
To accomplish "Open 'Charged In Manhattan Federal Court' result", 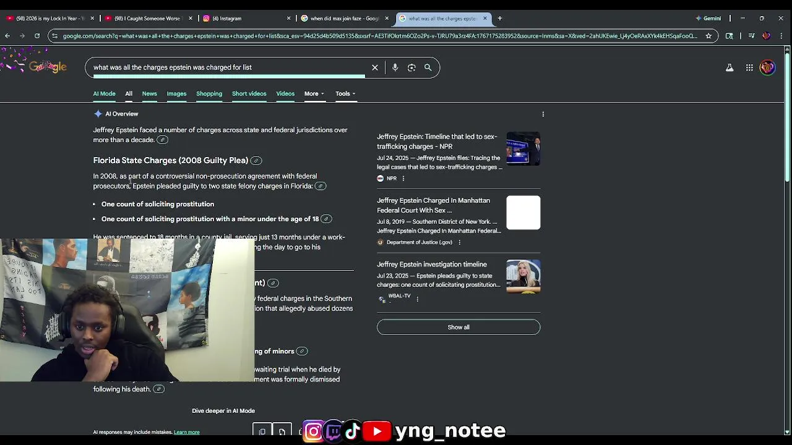I will tap(433, 205).
